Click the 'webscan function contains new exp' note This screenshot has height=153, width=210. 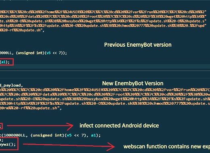pyautogui.click(x=167, y=147)
